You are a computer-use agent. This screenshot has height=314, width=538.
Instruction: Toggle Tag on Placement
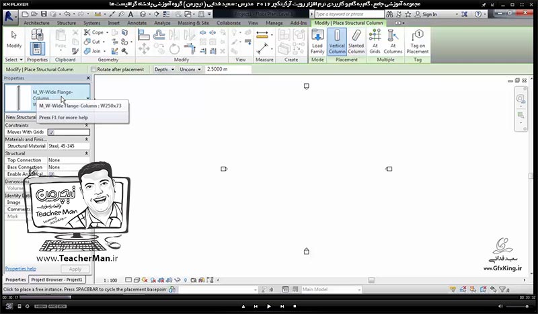tap(418, 42)
